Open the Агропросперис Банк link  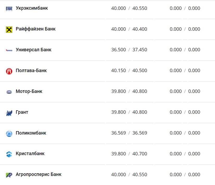(39, 174)
